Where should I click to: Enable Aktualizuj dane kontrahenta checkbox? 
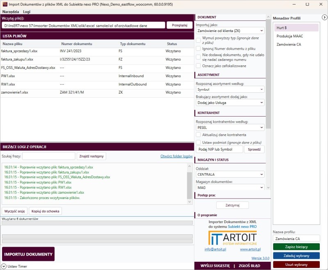pos(198,135)
